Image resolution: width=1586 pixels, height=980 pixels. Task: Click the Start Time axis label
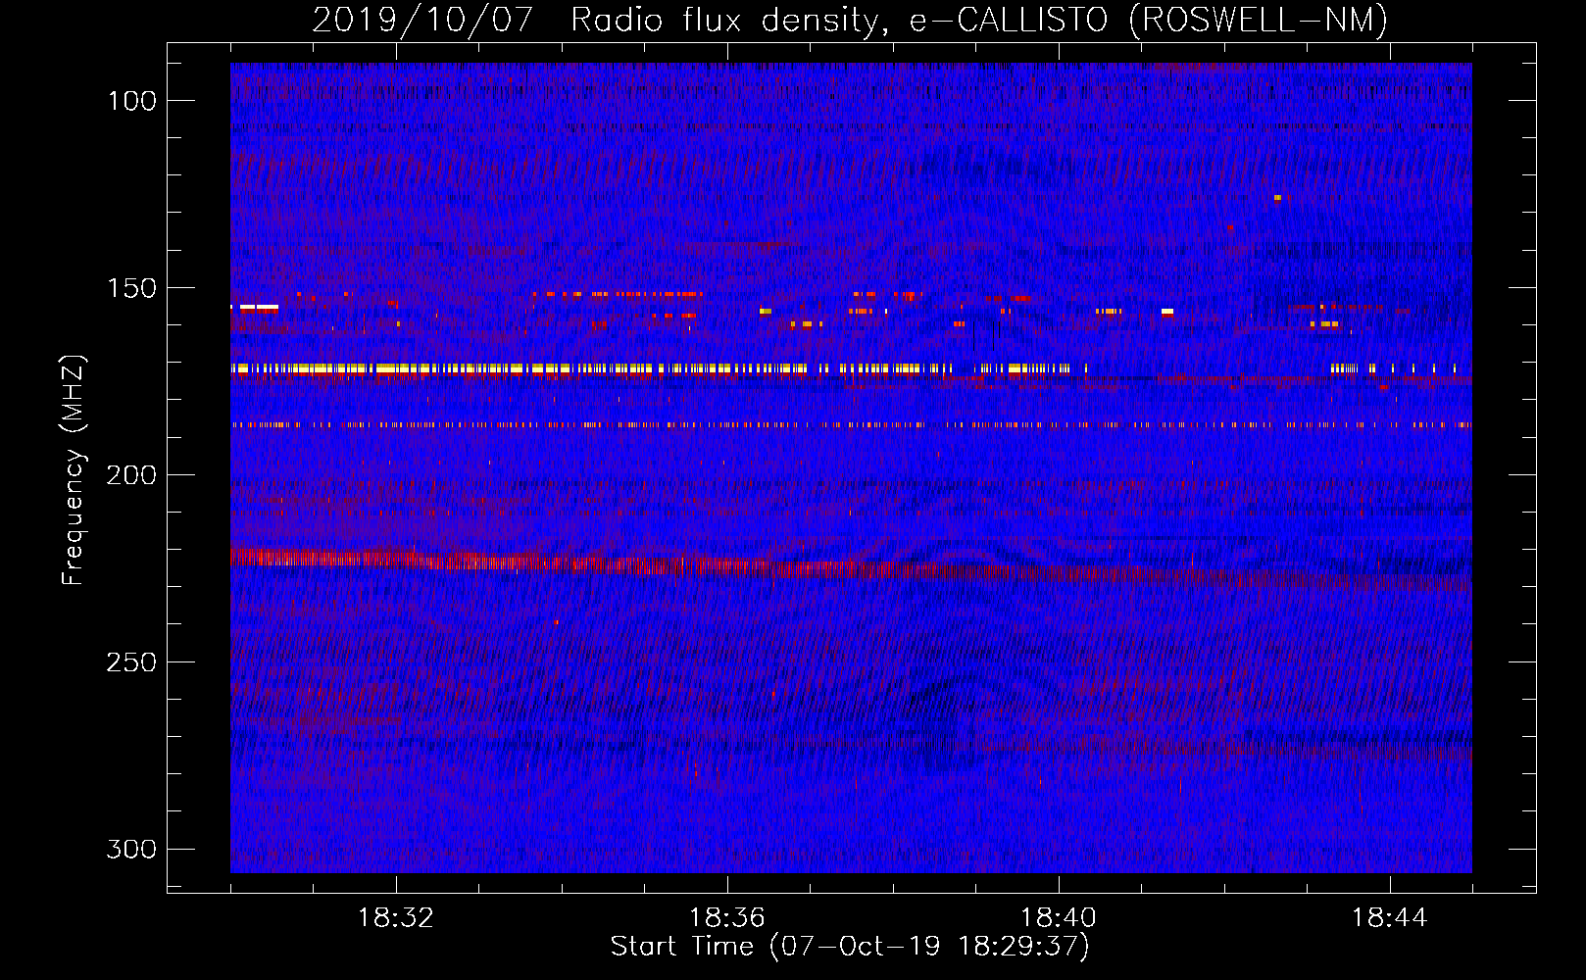pos(850,947)
